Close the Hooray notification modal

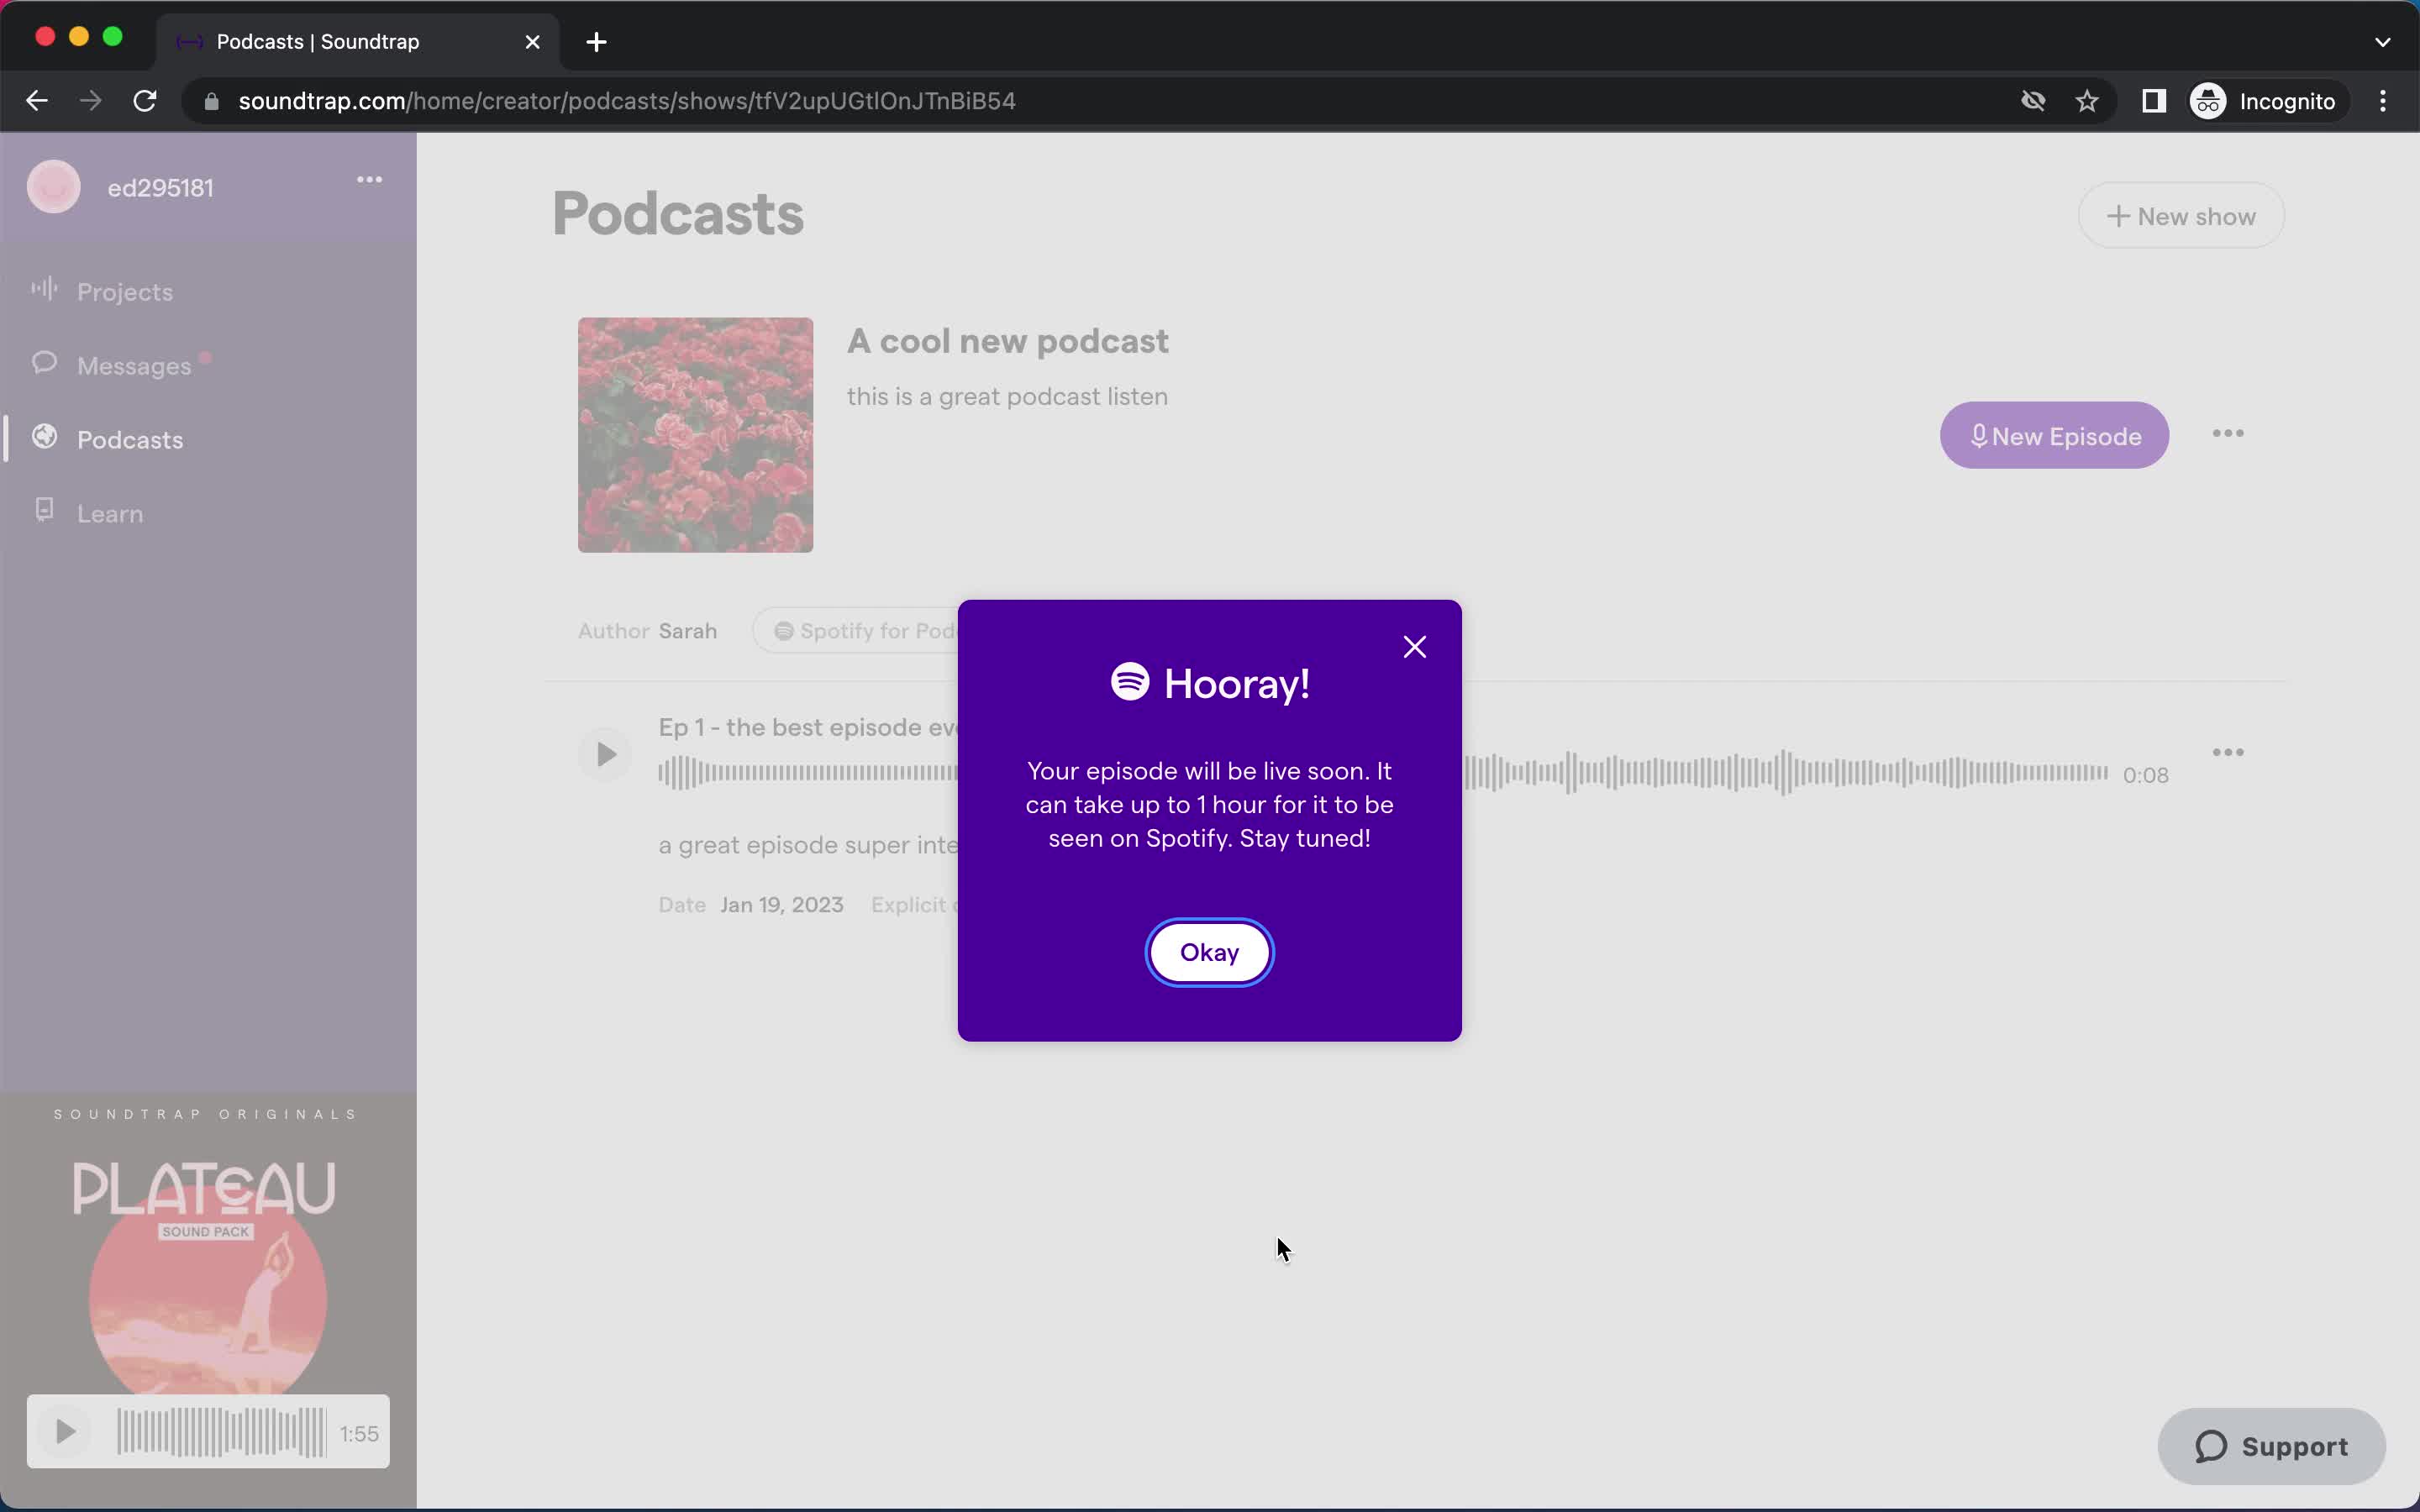click(x=1415, y=644)
